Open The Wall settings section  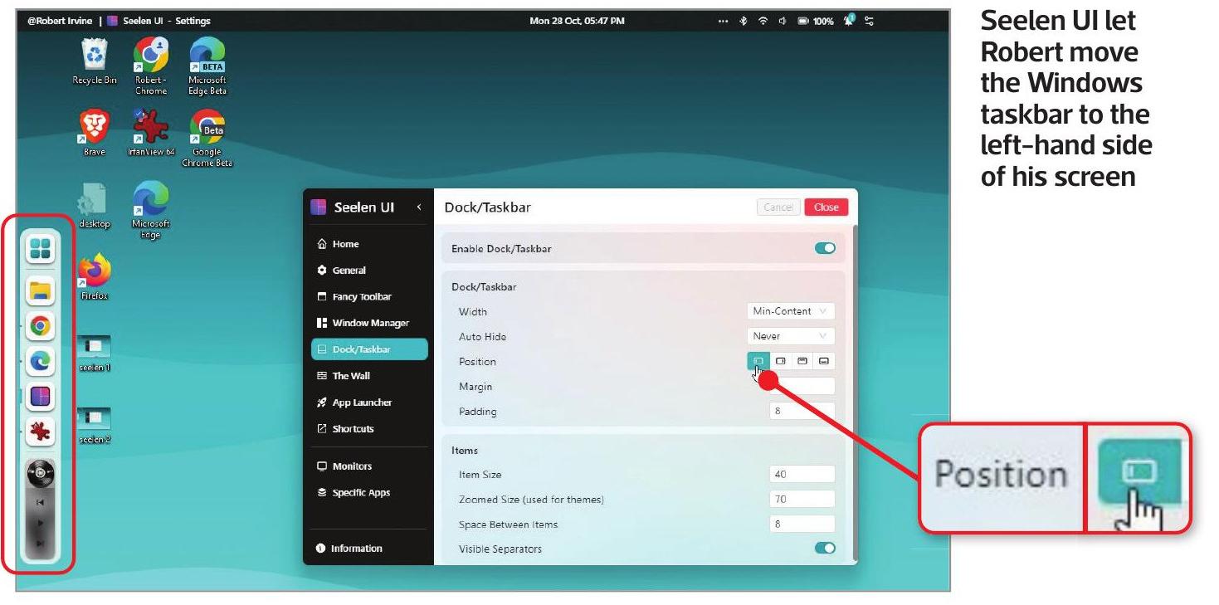[x=369, y=376]
